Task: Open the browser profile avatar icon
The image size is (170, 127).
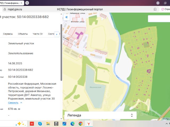Action: coord(158,3)
